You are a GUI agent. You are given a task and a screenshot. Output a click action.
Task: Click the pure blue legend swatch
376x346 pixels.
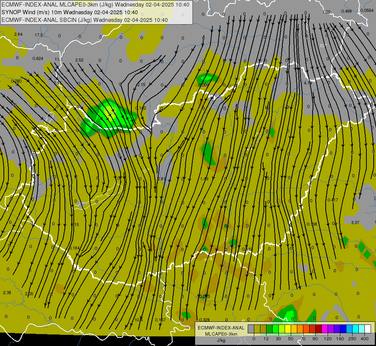click(343, 329)
